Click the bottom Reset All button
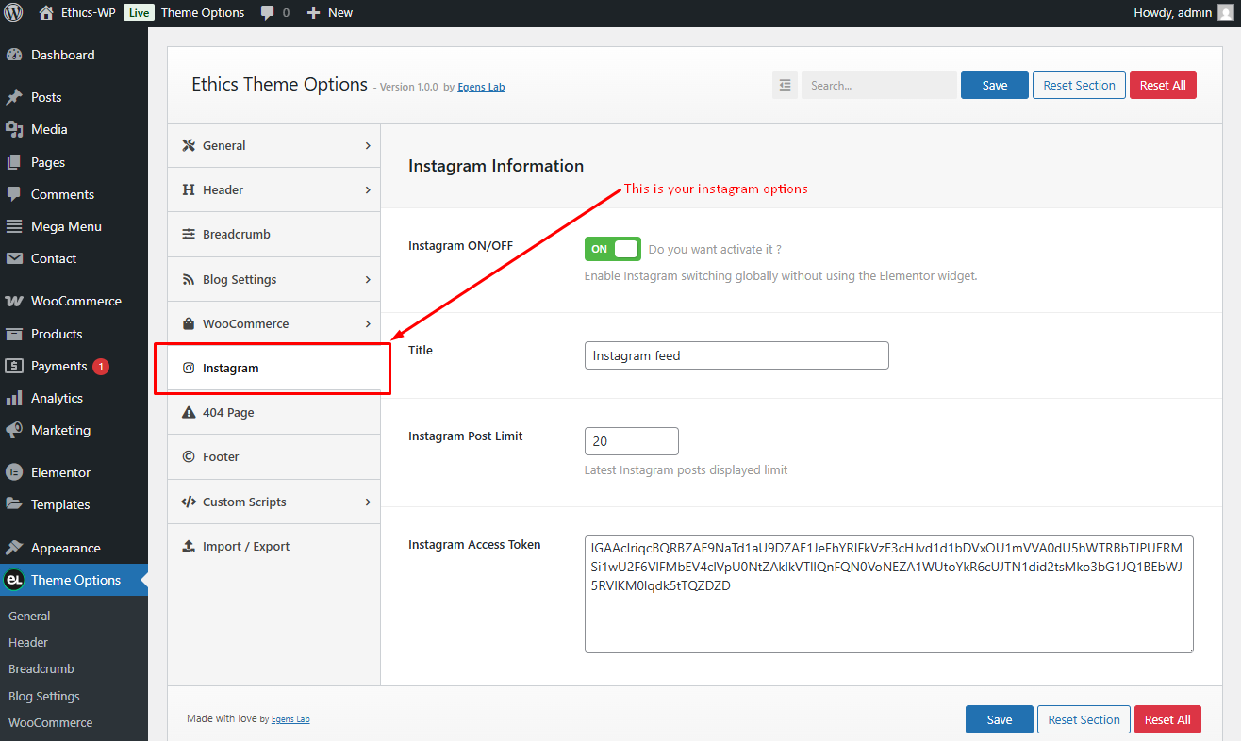 1167,719
